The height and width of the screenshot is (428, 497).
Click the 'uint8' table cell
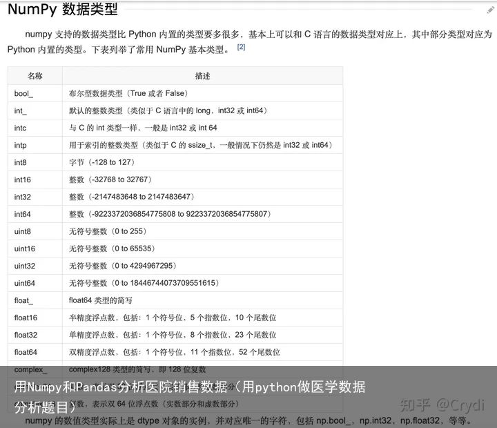(x=35, y=231)
